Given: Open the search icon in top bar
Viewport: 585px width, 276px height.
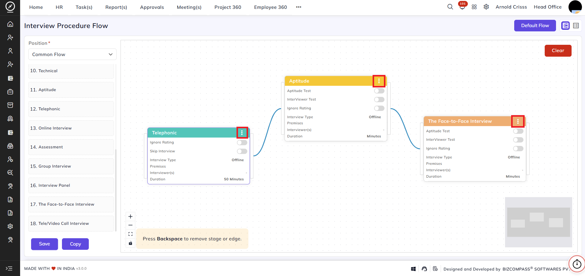Looking at the screenshot, I should click(450, 7).
